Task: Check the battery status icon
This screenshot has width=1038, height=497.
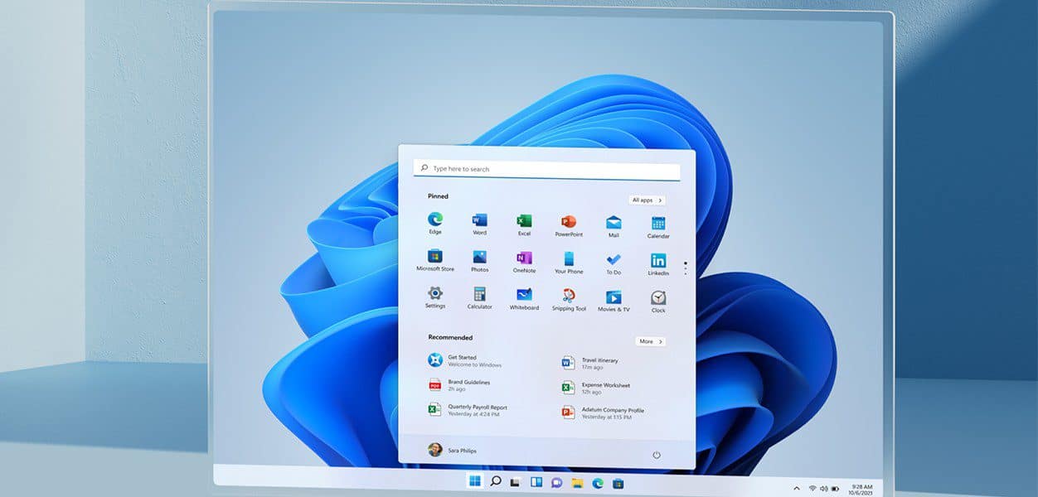Action: pos(835,489)
